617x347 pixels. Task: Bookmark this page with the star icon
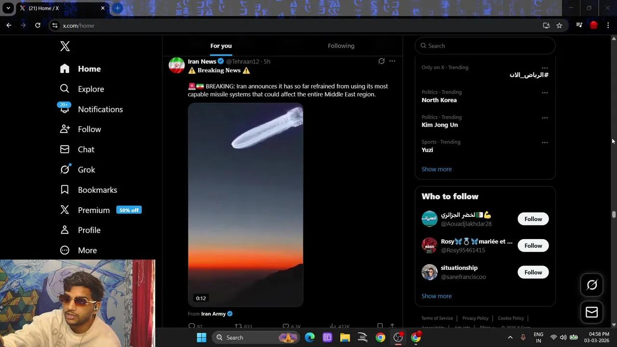[x=559, y=26]
